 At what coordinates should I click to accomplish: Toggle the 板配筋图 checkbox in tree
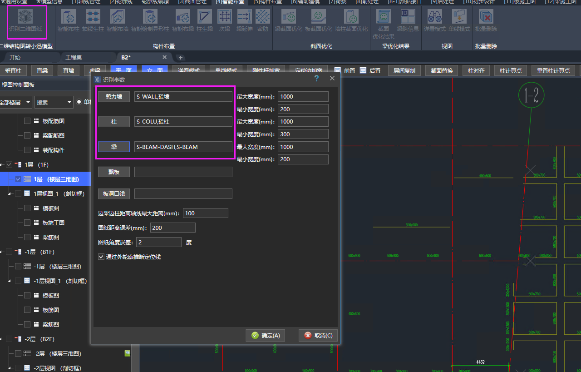[x=27, y=121]
